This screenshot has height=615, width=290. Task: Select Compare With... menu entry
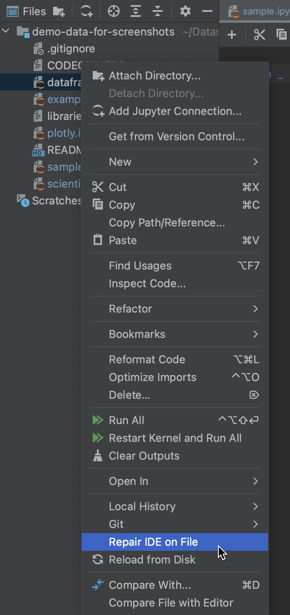(175, 585)
